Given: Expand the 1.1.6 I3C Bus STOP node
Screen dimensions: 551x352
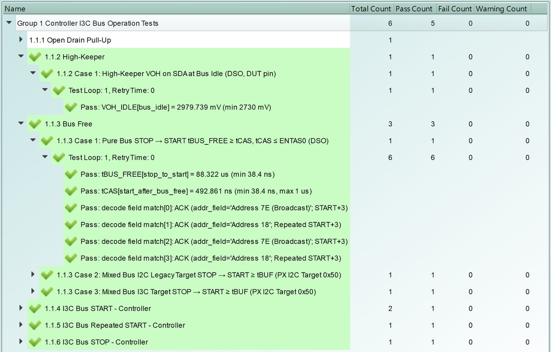Looking at the screenshot, I should tap(21, 341).
